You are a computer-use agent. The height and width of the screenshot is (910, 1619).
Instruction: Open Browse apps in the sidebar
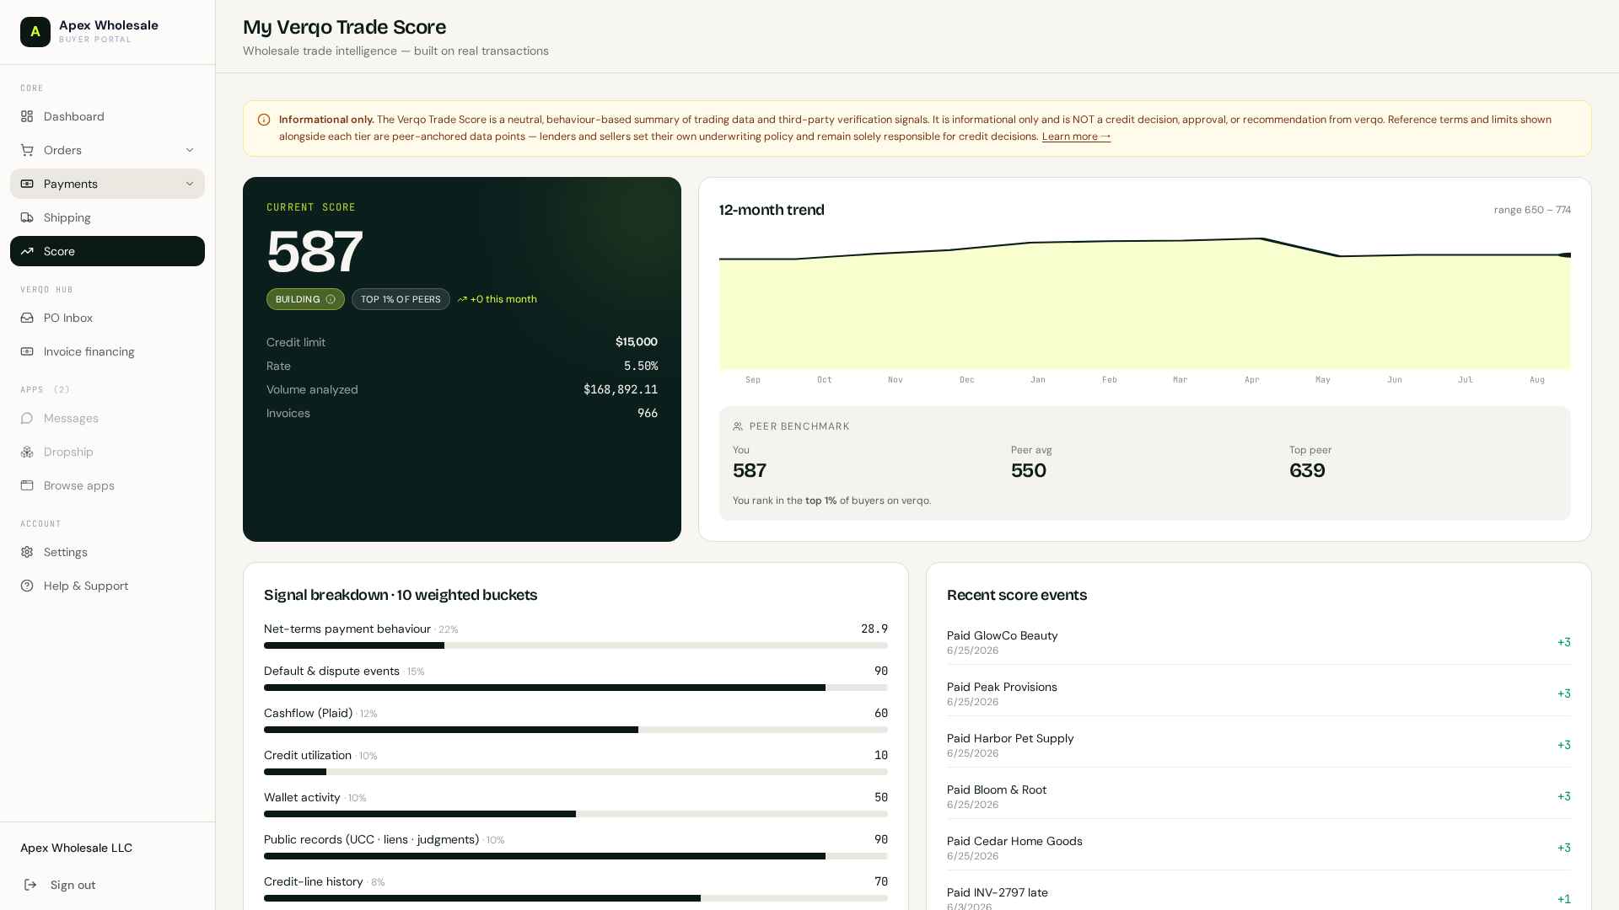pyautogui.click(x=107, y=485)
